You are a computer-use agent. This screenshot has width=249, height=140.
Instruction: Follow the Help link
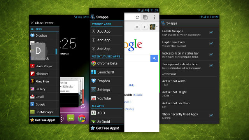click(x=132, y=85)
